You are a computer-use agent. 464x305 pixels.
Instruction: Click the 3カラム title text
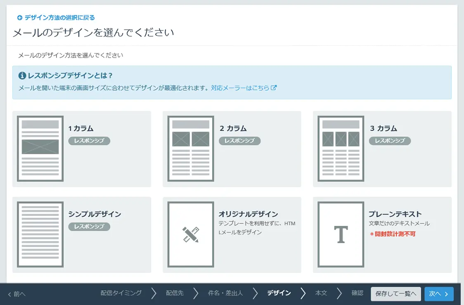[x=384, y=129]
